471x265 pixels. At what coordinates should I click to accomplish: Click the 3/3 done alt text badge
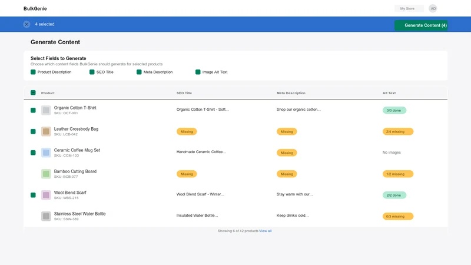394,110
